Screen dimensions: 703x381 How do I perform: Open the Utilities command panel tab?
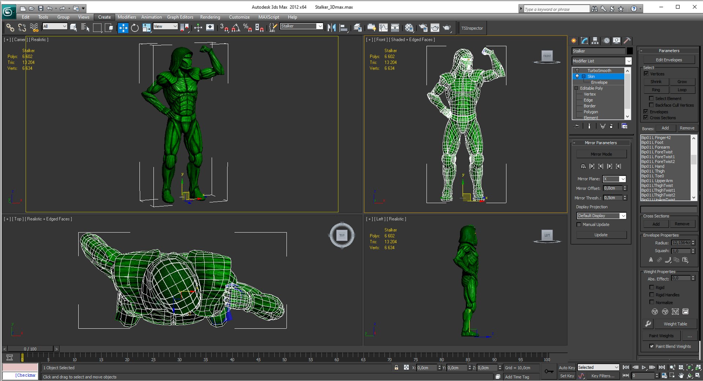pyautogui.click(x=627, y=41)
